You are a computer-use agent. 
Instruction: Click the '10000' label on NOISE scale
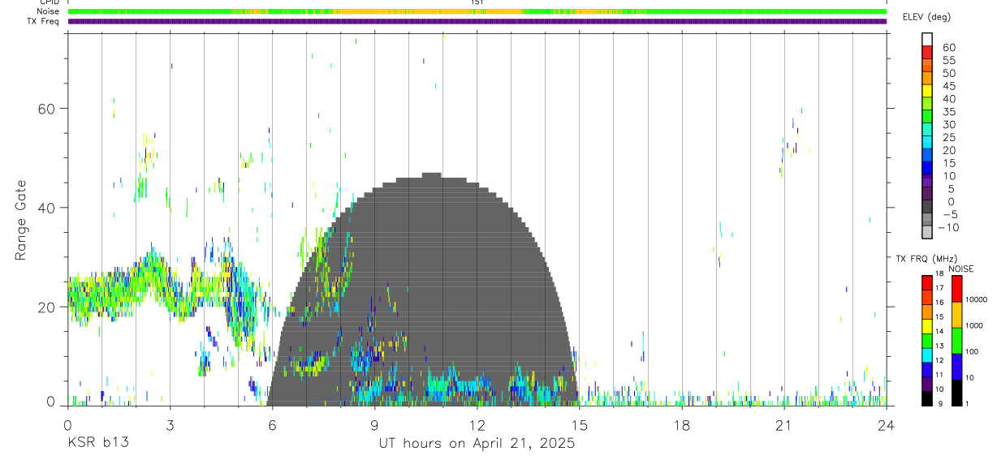(x=976, y=300)
